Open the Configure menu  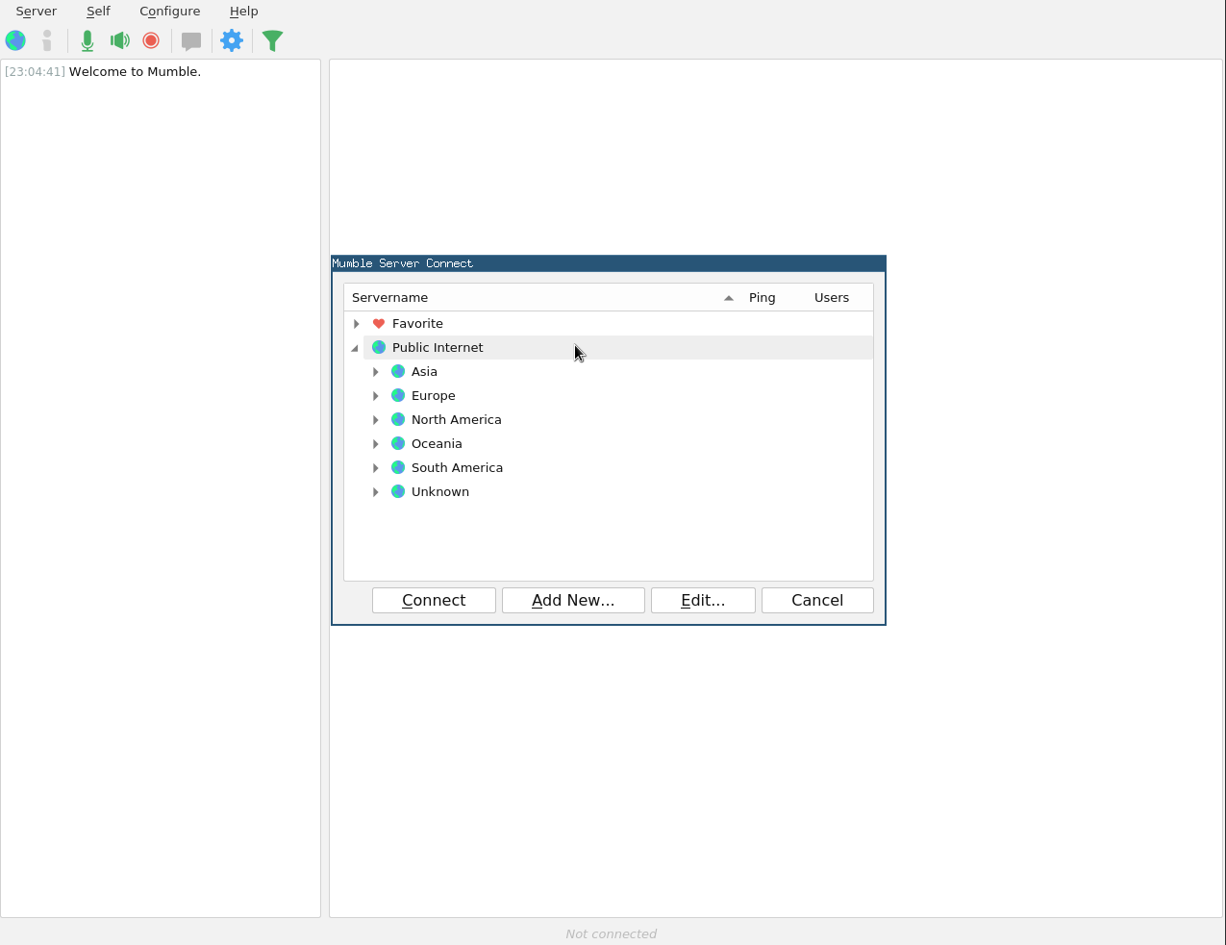click(x=169, y=12)
